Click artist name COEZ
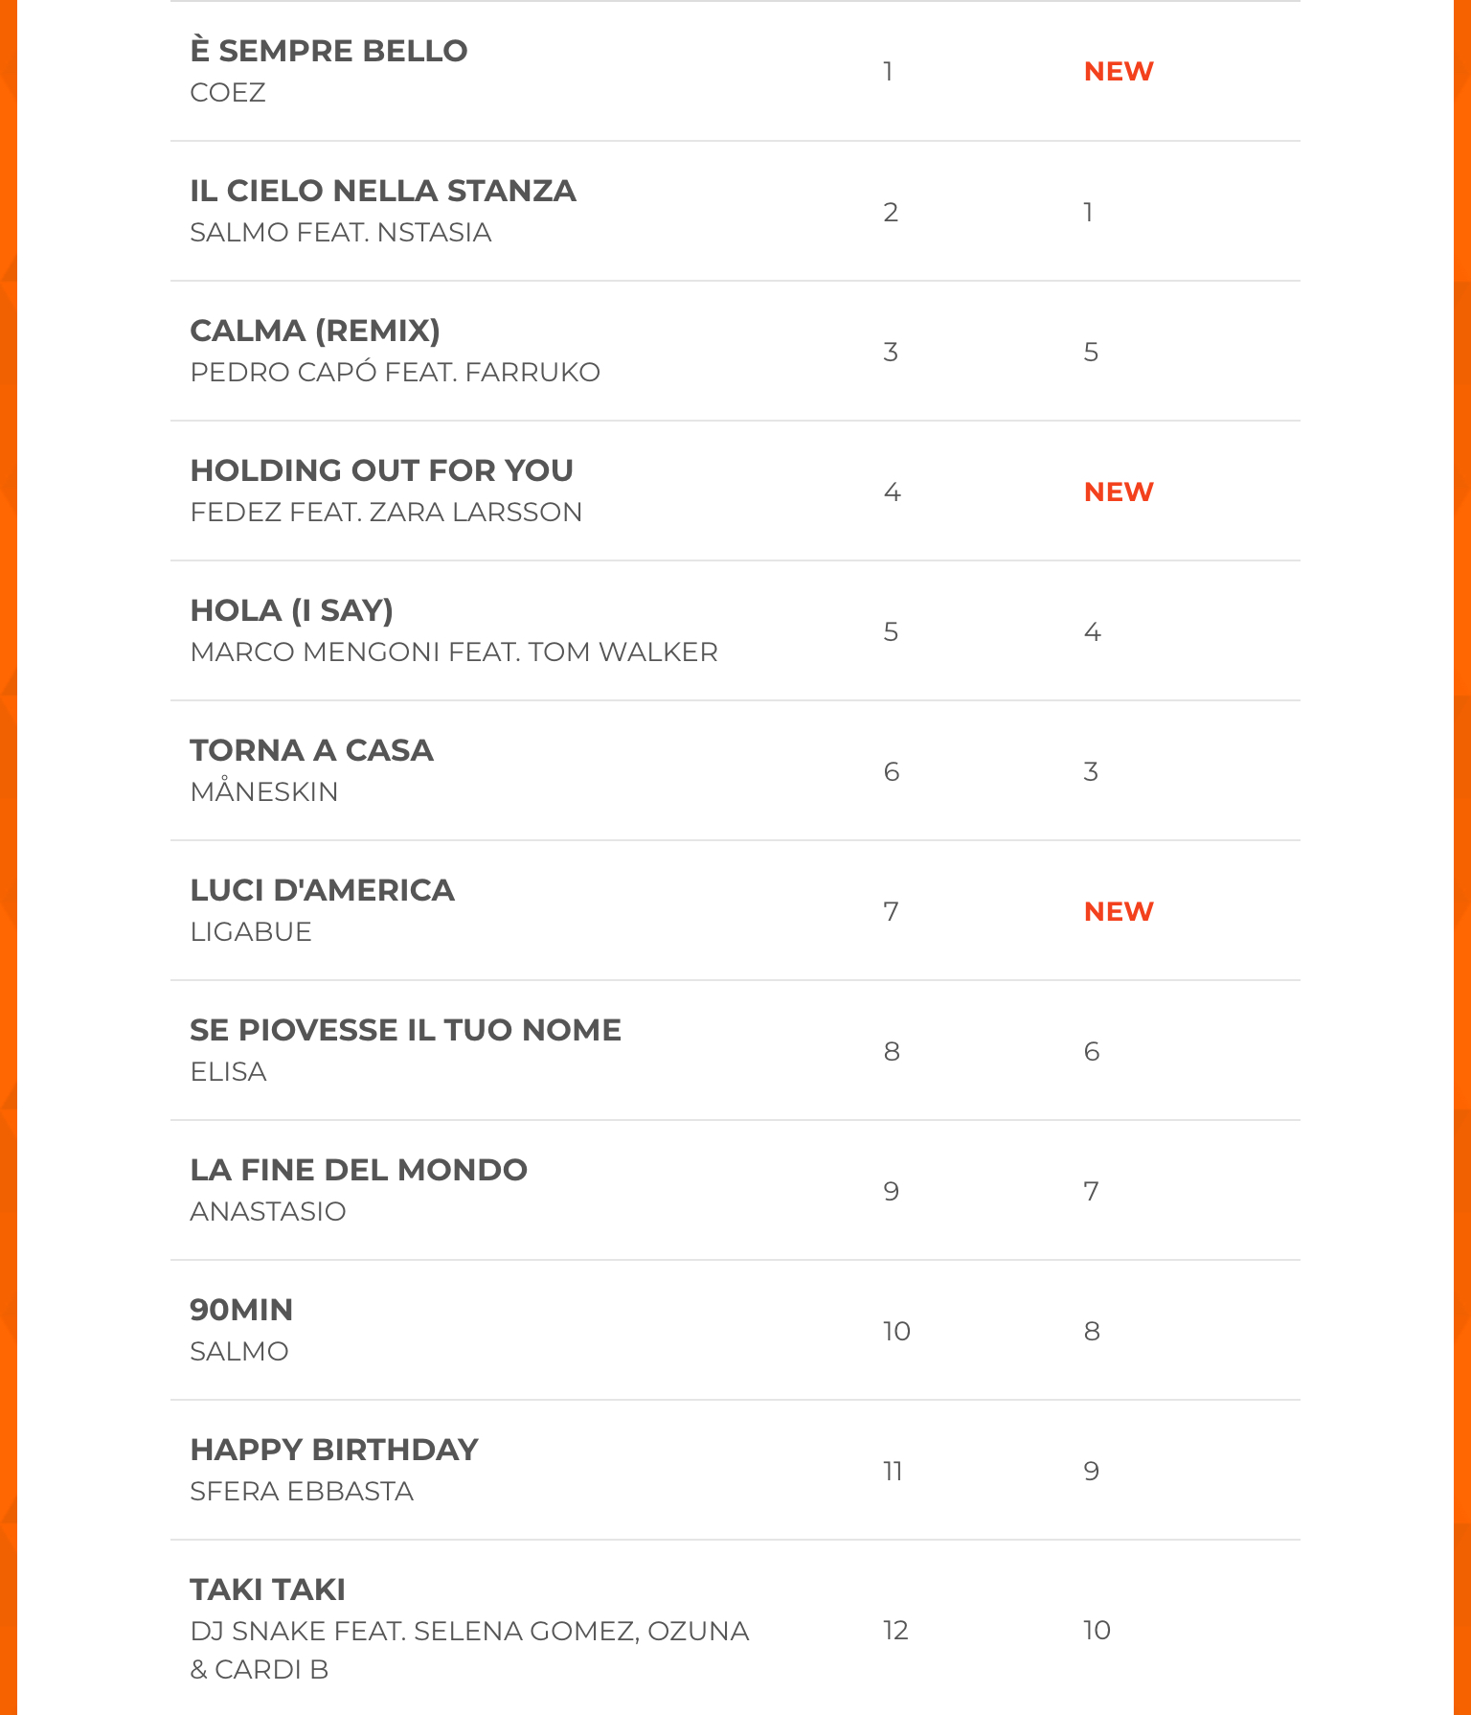Screen dimensions: 1471x1715 [x=228, y=93]
